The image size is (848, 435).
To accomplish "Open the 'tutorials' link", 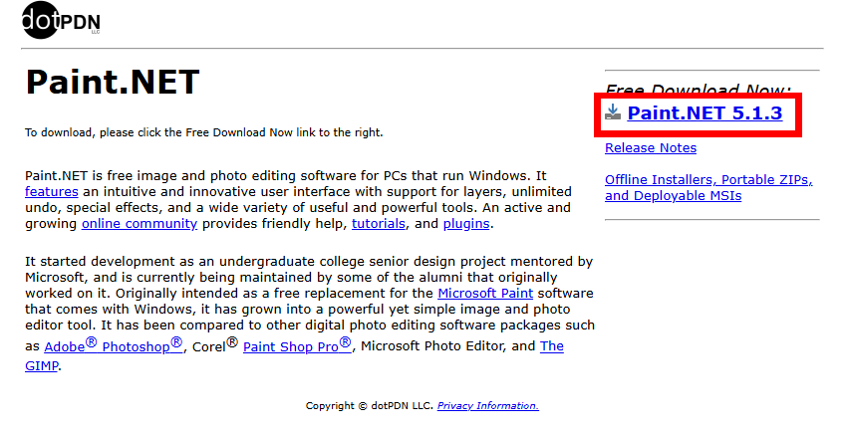I will click(379, 224).
